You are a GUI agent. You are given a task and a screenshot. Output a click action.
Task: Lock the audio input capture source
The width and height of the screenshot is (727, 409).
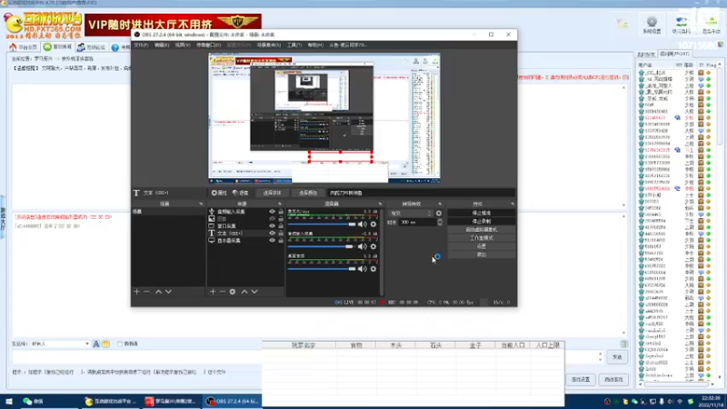281,212
